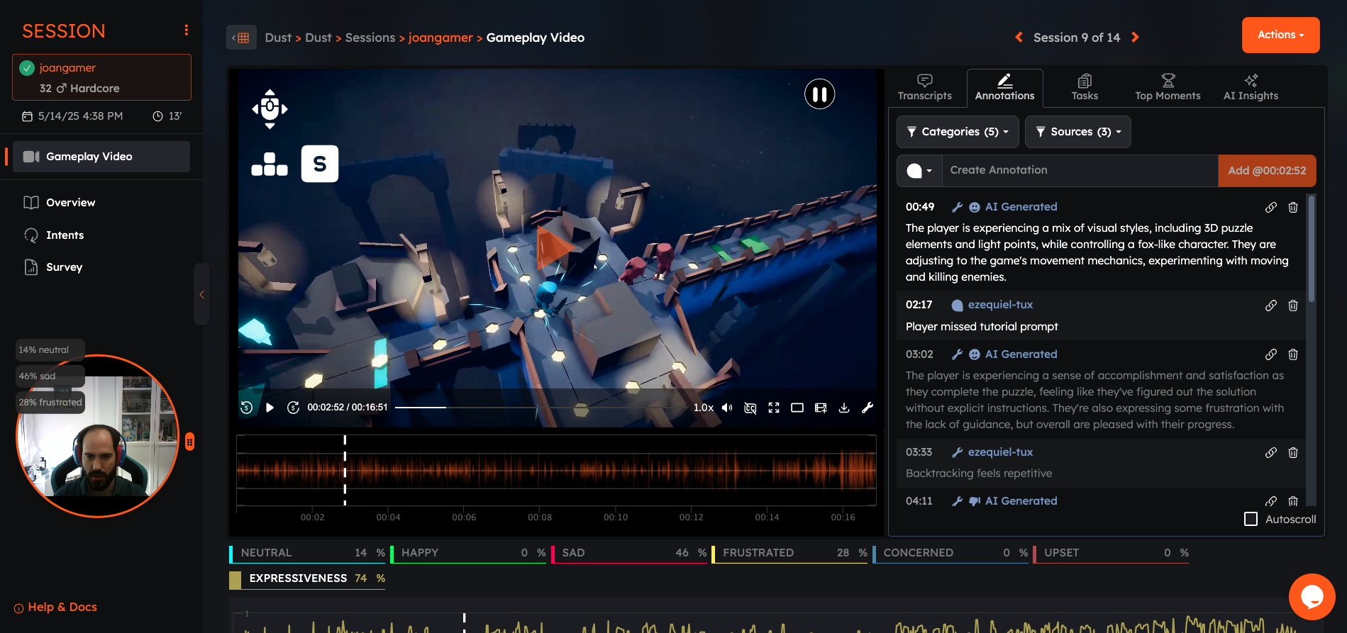Copy link for the 00:49 AI annotation
The image size is (1347, 633).
click(1270, 208)
